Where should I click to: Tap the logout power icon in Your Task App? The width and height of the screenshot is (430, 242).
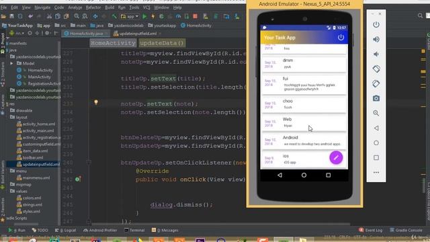coord(341,38)
